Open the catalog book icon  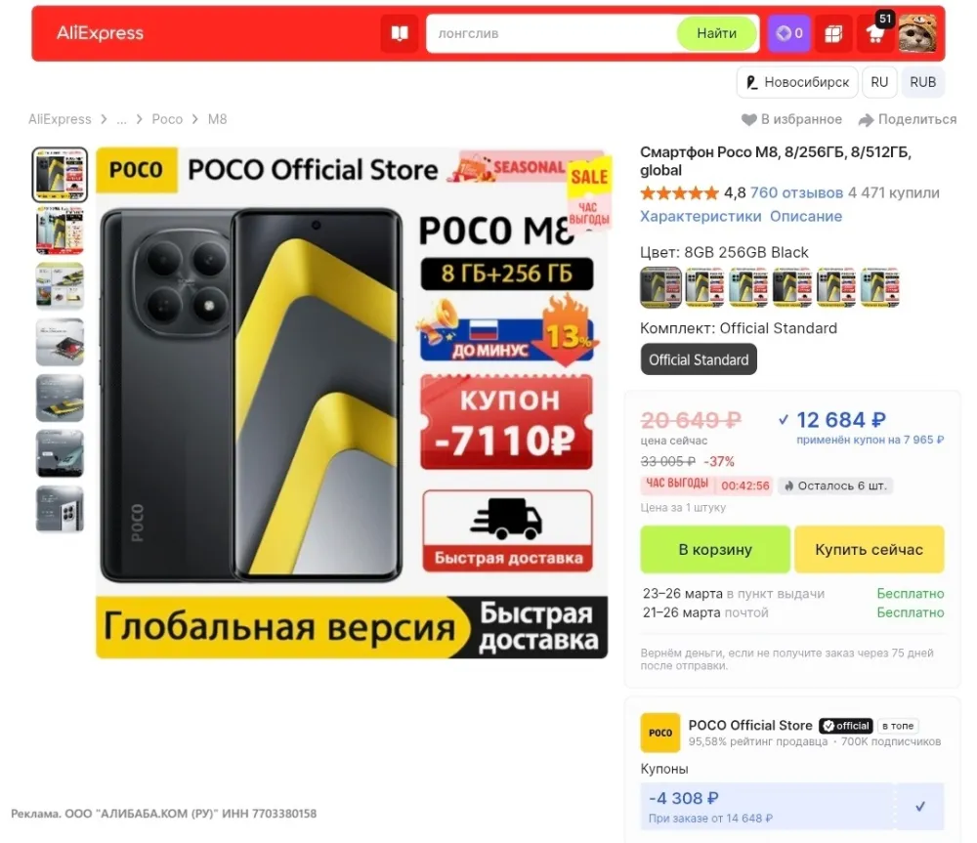tap(400, 33)
